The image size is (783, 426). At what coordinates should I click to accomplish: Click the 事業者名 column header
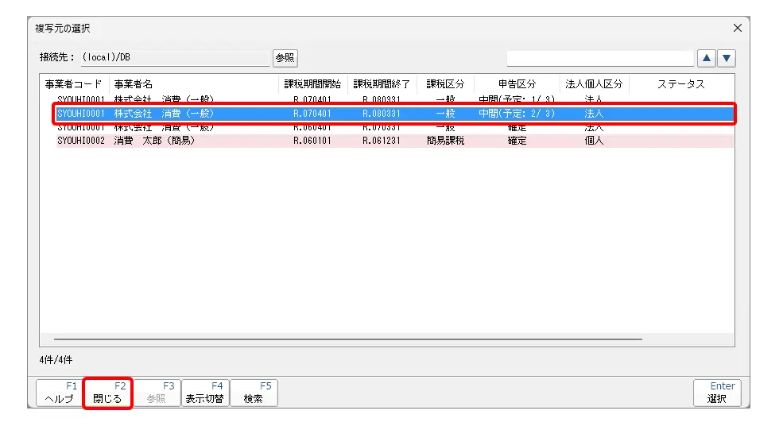click(134, 84)
